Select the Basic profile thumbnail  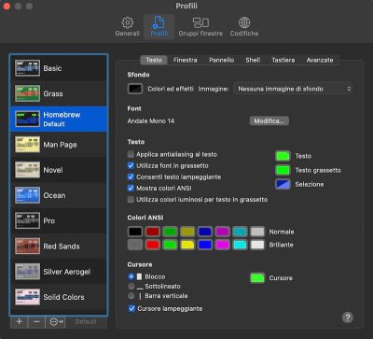coord(27,68)
